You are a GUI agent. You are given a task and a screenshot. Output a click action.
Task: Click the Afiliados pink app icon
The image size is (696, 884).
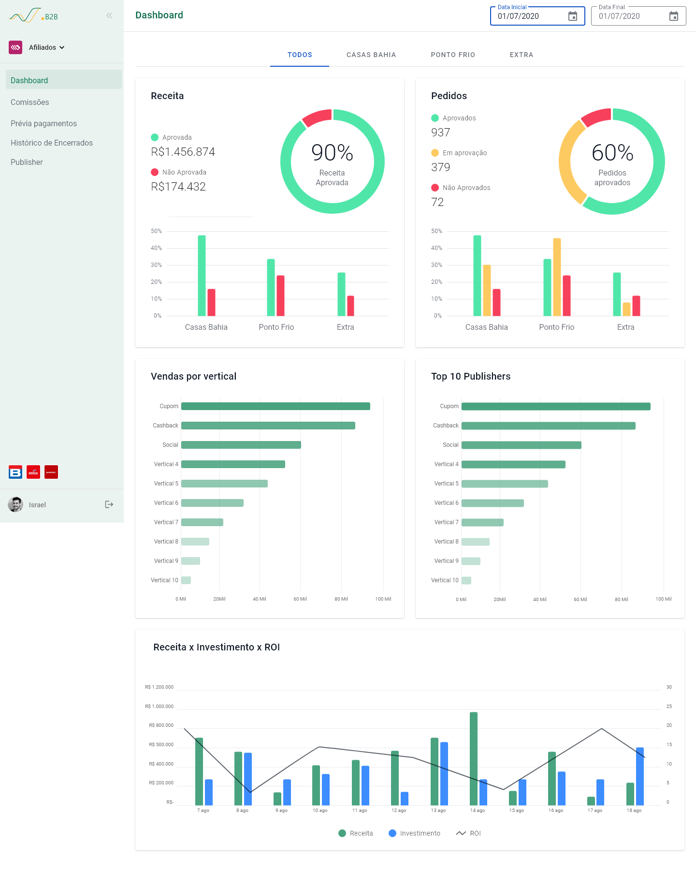[15, 47]
